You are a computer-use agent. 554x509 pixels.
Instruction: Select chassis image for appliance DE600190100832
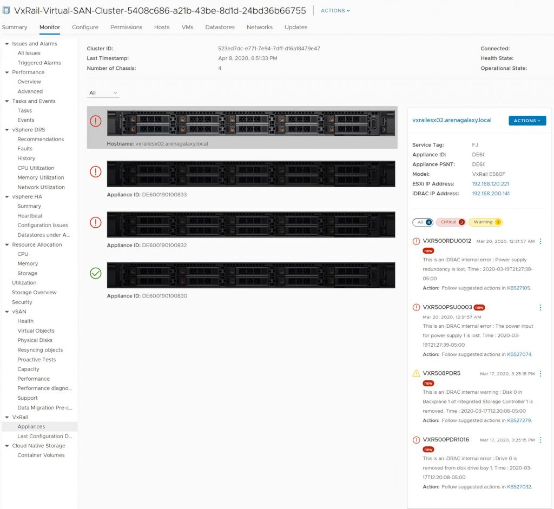pyautogui.click(x=251, y=224)
